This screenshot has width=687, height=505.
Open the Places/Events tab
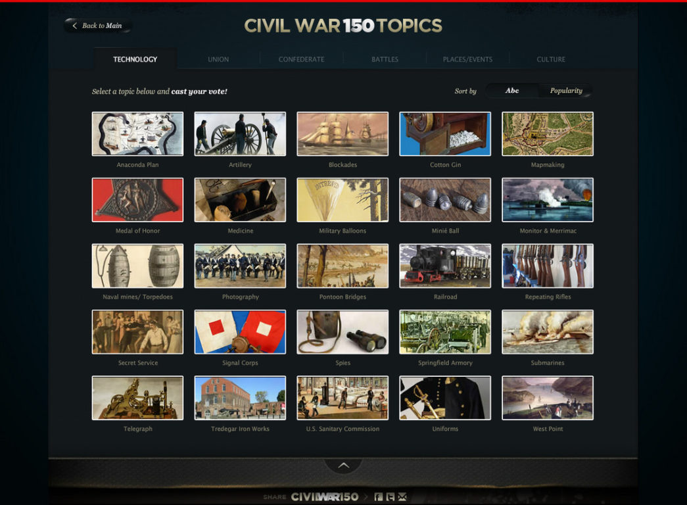point(467,59)
